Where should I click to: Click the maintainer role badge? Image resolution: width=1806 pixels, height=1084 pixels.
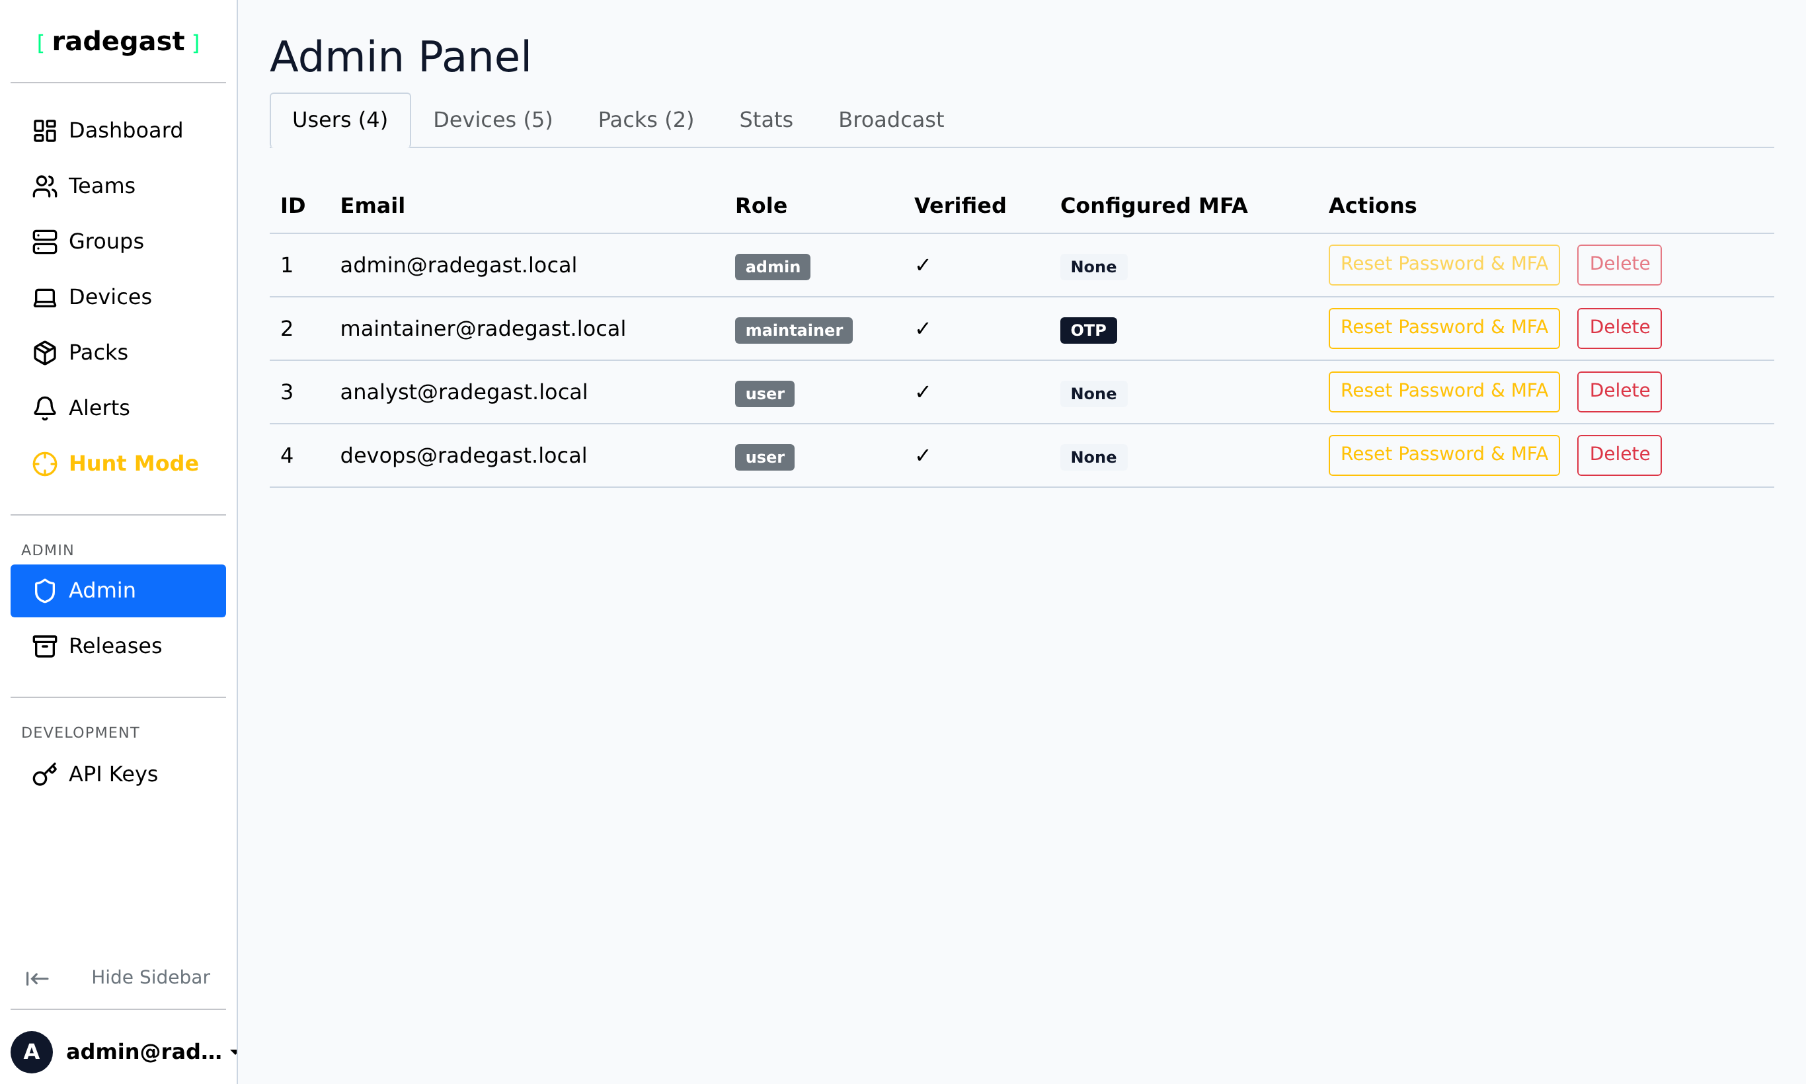point(793,330)
